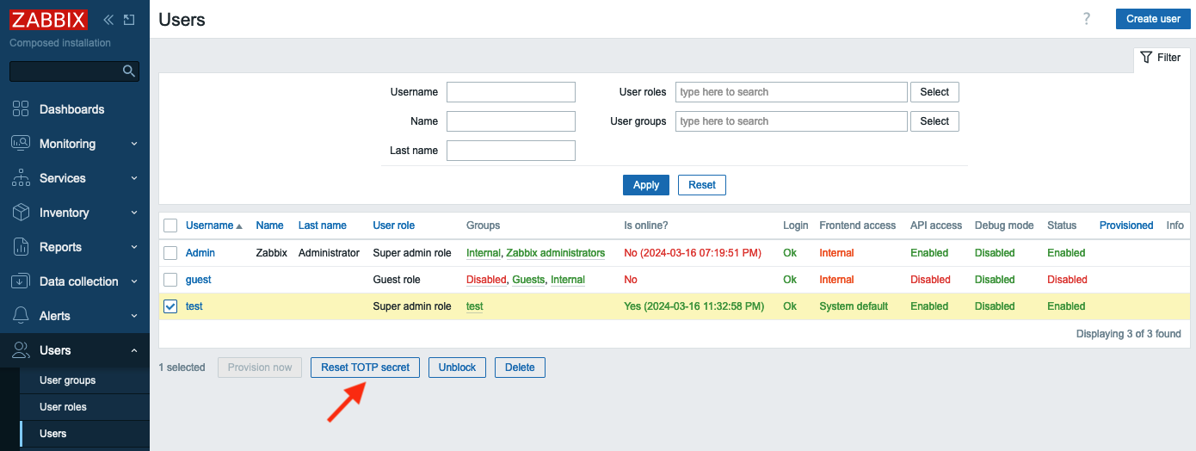This screenshot has width=1196, height=451.
Task: Toggle the select-all users checkbox
Action: point(170,225)
